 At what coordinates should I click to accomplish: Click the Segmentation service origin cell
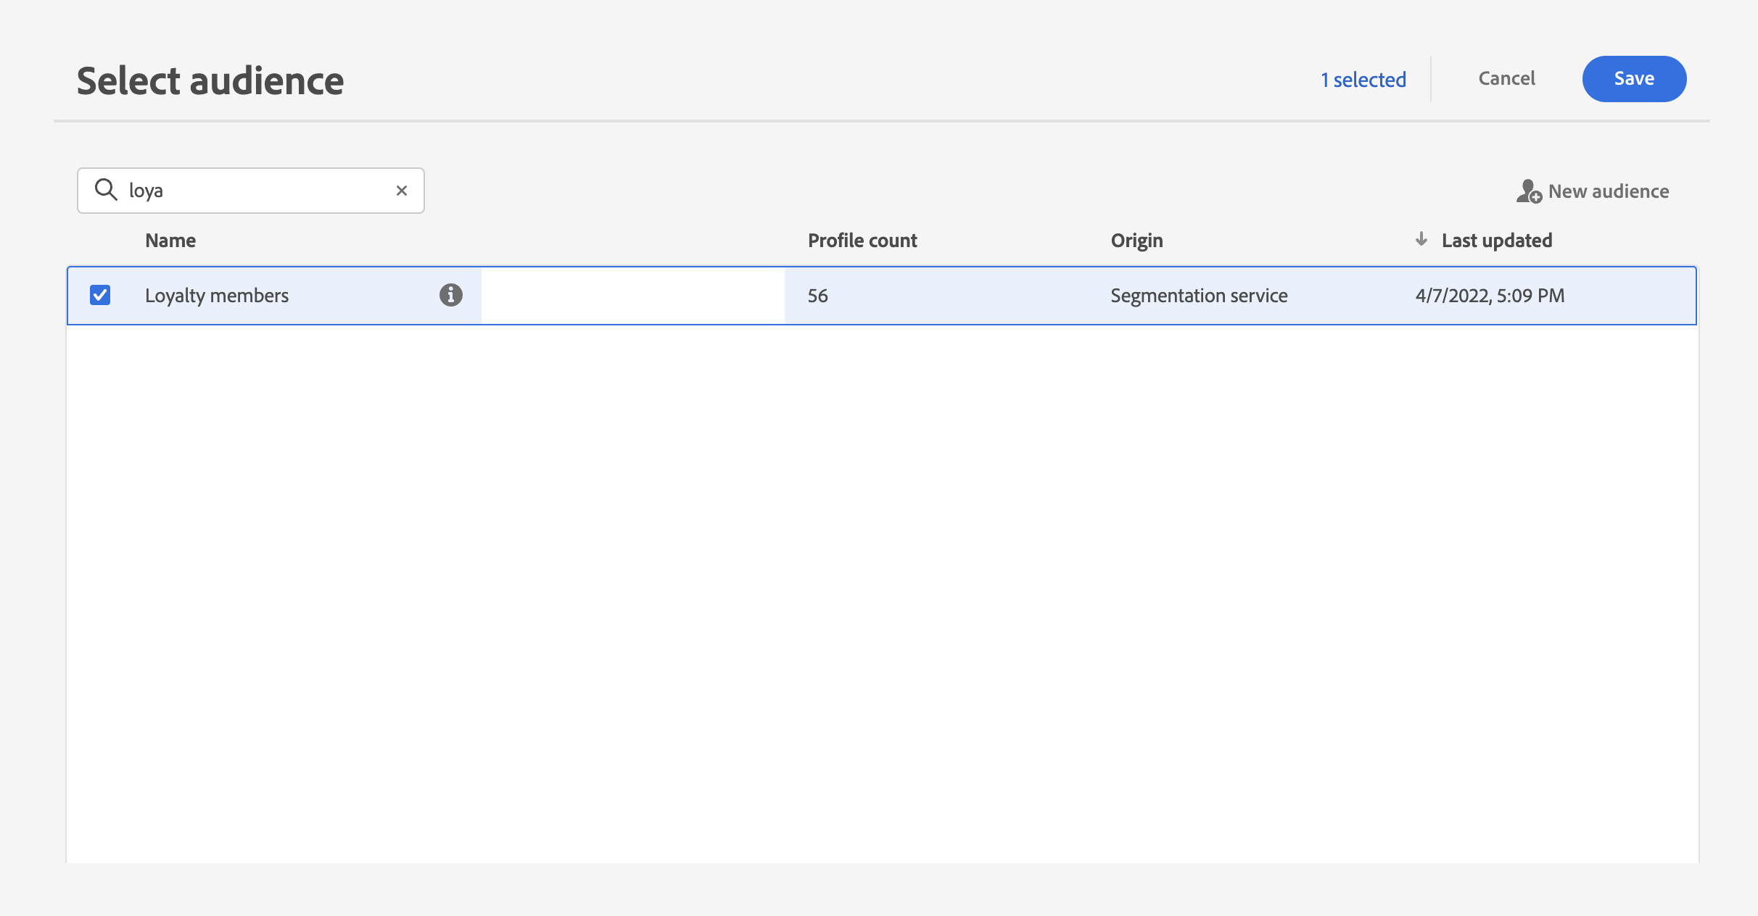[1199, 296]
